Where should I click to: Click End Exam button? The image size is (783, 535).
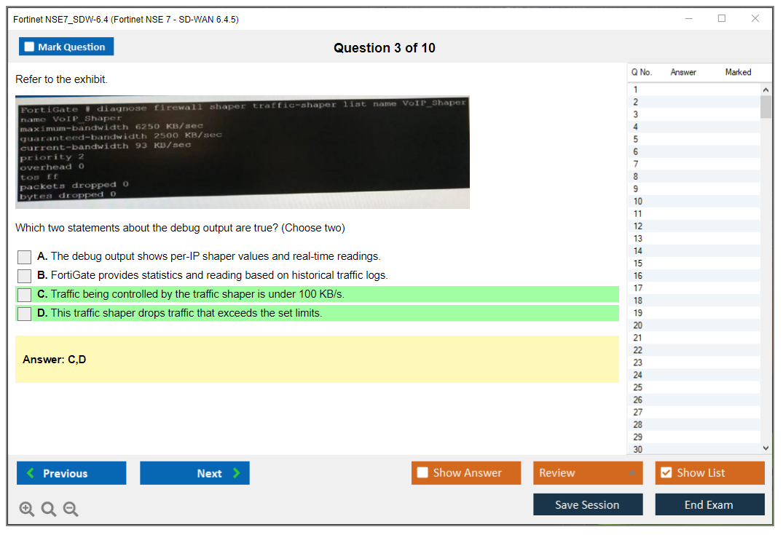pyautogui.click(x=709, y=504)
